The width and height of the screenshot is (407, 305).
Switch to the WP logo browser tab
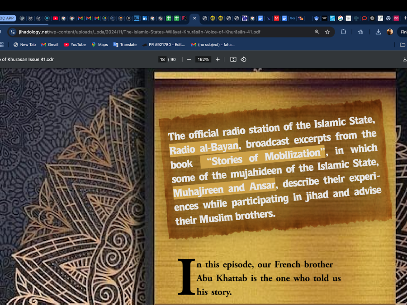(245, 18)
